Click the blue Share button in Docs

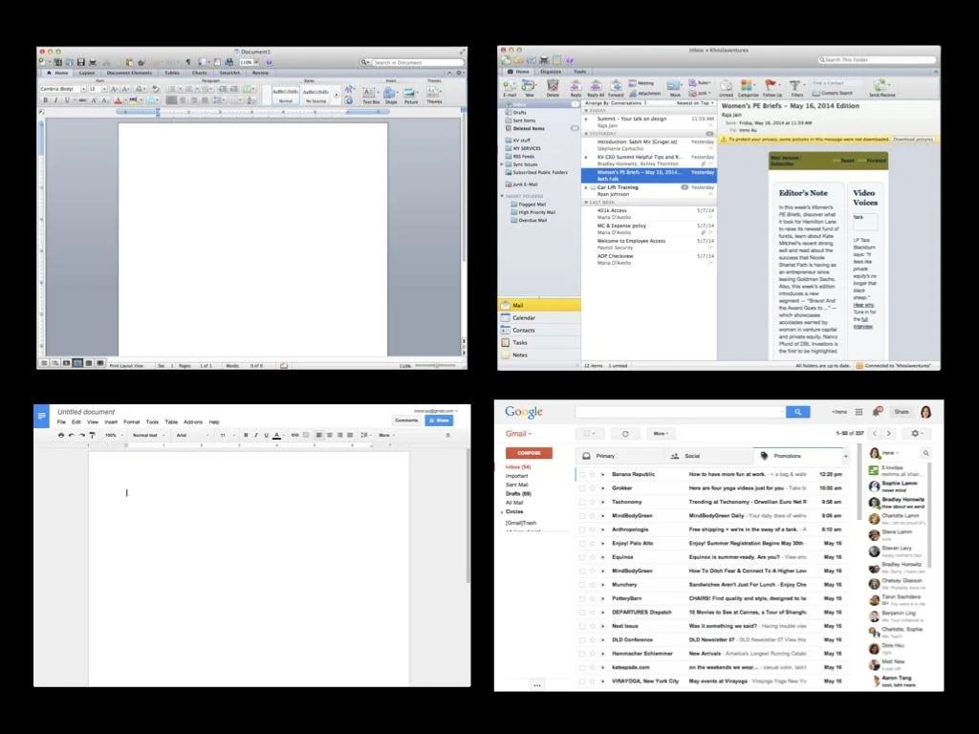click(x=439, y=421)
